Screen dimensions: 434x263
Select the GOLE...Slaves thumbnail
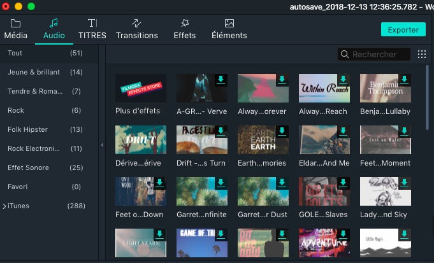tap(324, 192)
